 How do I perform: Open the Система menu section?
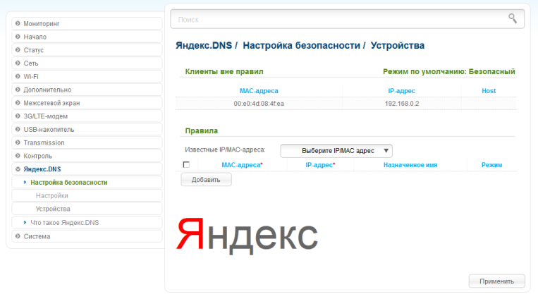pyautogui.click(x=87, y=236)
